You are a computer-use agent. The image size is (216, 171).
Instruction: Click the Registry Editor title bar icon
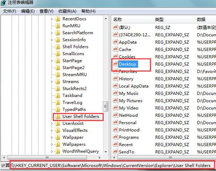[x=3, y=3]
